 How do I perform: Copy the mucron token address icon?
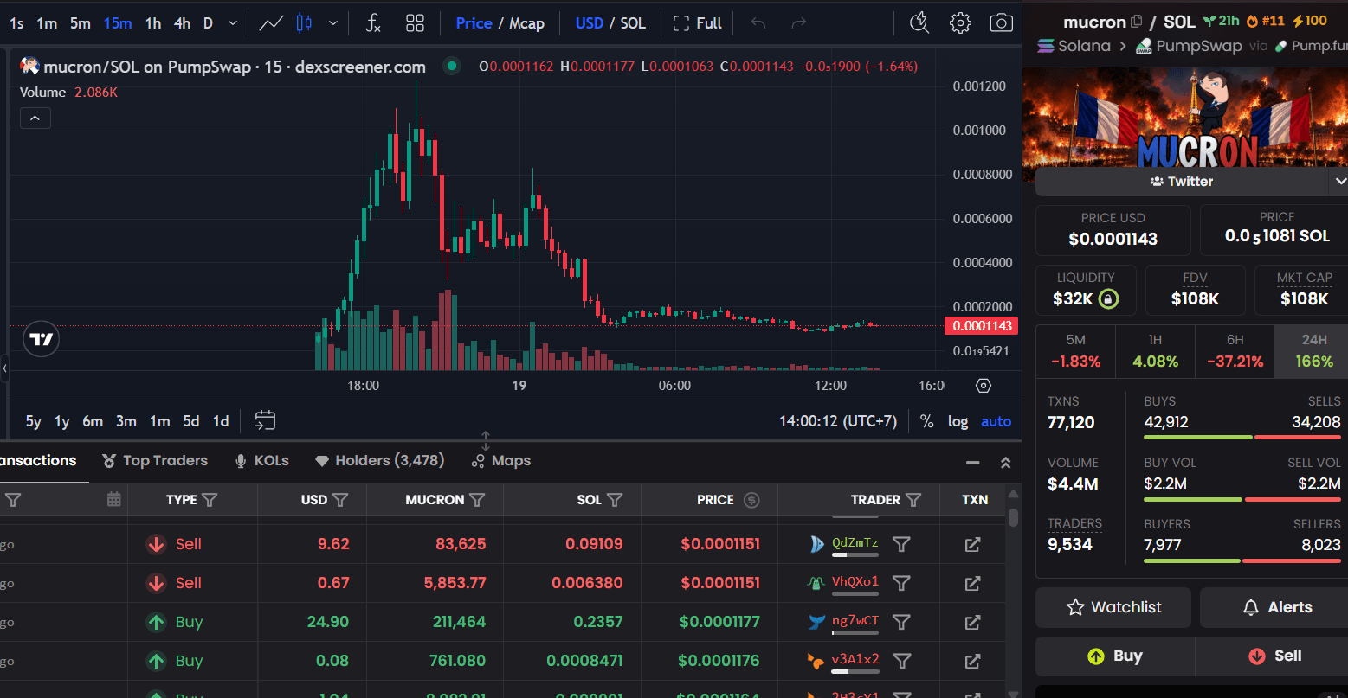[1137, 22]
